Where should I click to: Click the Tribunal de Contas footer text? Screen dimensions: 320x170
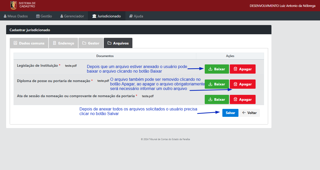165,139
